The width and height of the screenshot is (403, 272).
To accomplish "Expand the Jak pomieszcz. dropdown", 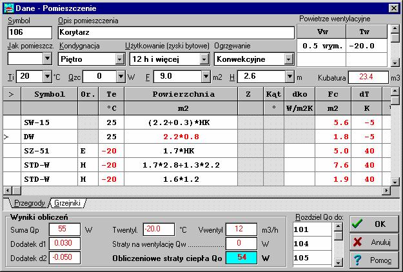I will point(47,59).
